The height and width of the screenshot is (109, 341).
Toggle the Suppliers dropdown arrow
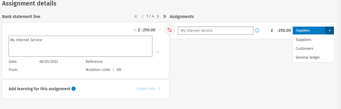click(330, 31)
